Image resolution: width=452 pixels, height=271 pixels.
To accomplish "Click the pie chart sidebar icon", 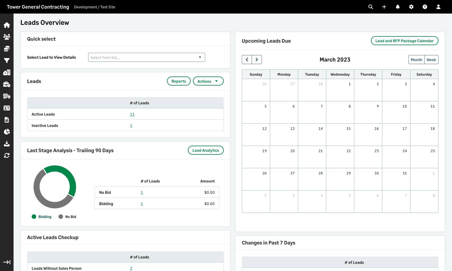I will (7, 132).
